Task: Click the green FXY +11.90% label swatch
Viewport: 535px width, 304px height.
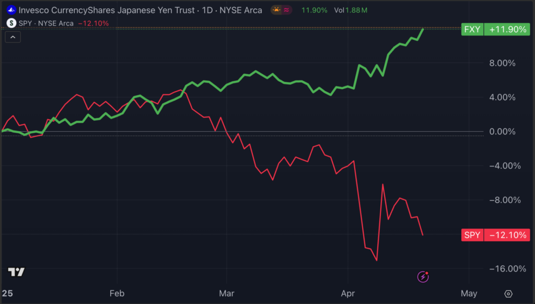Action: [x=472, y=29]
